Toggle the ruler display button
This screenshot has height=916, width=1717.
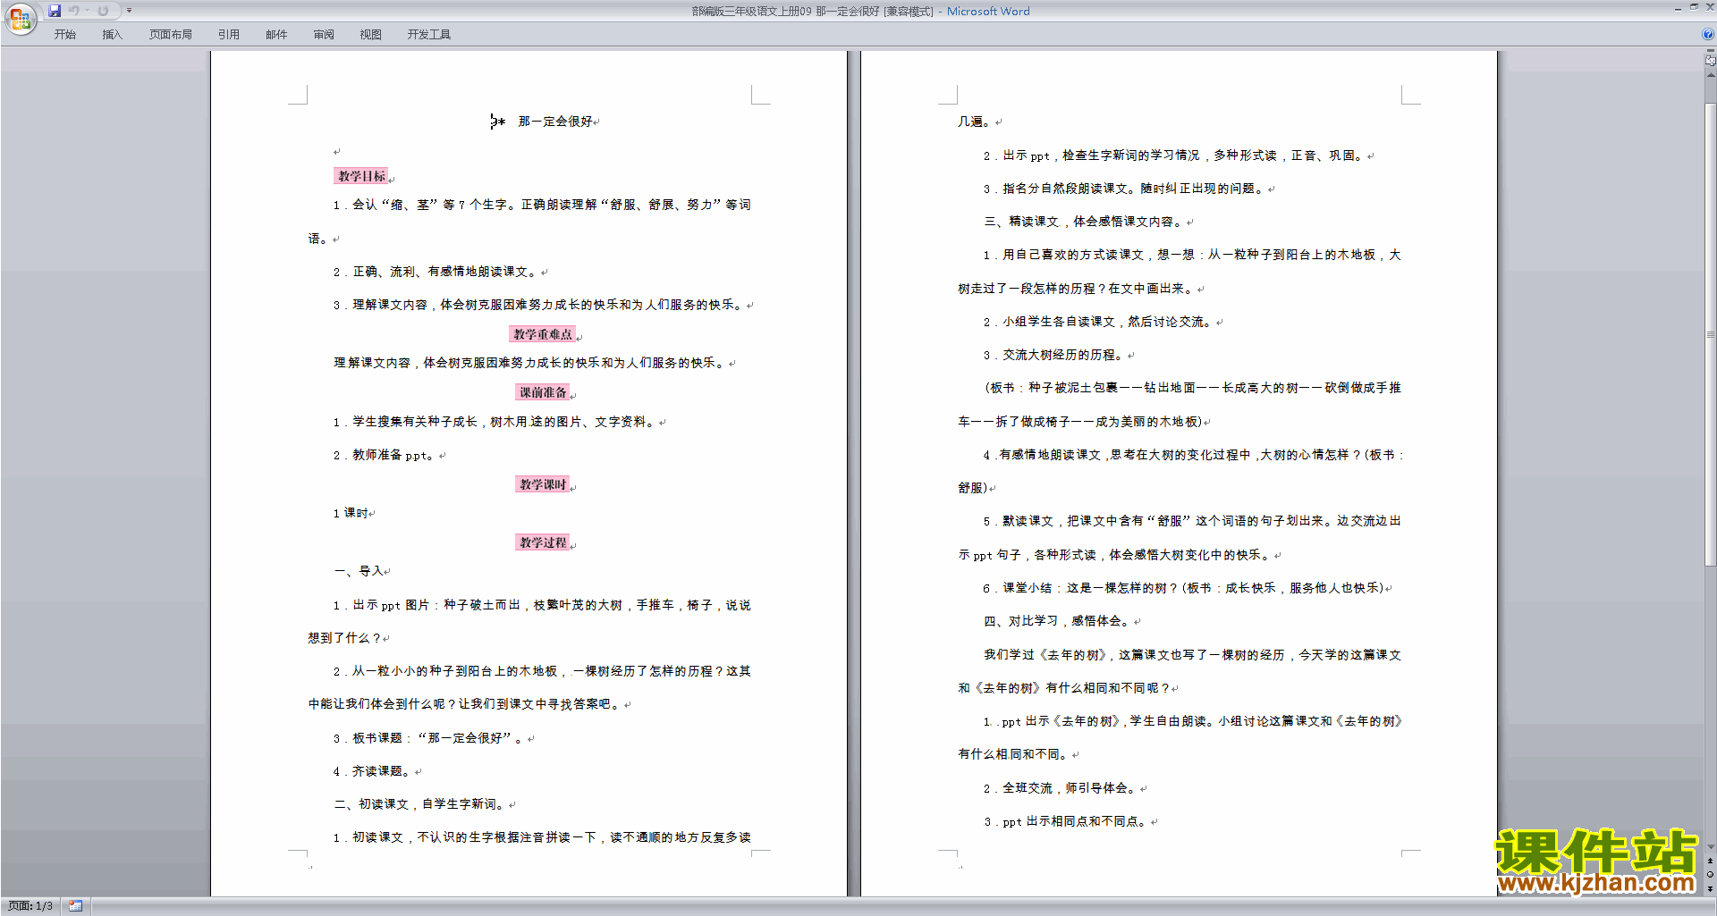coord(1711,60)
